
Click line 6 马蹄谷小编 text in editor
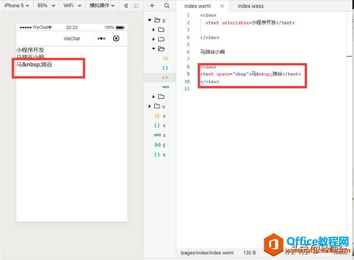(x=212, y=52)
